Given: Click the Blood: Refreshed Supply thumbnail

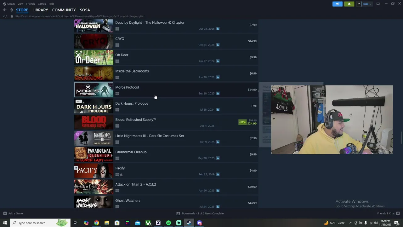Looking at the screenshot, I should click(x=94, y=122).
